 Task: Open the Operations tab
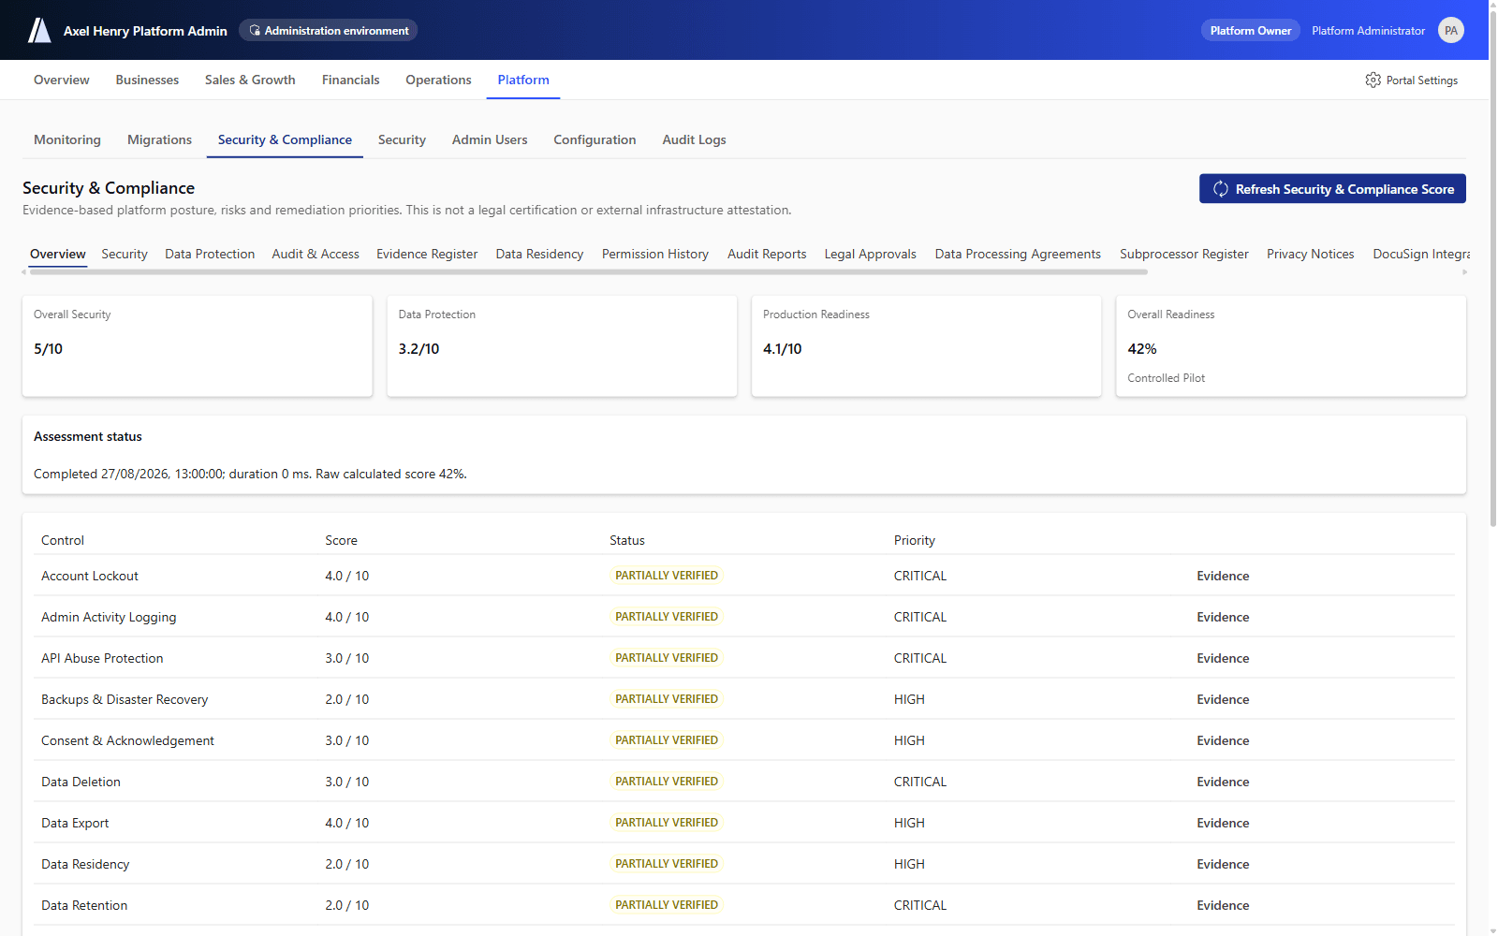click(438, 80)
